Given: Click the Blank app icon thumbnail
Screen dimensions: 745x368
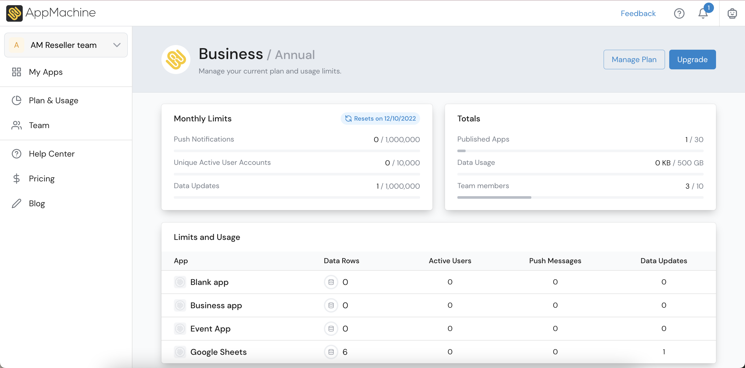Looking at the screenshot, I should click(180, 282).
